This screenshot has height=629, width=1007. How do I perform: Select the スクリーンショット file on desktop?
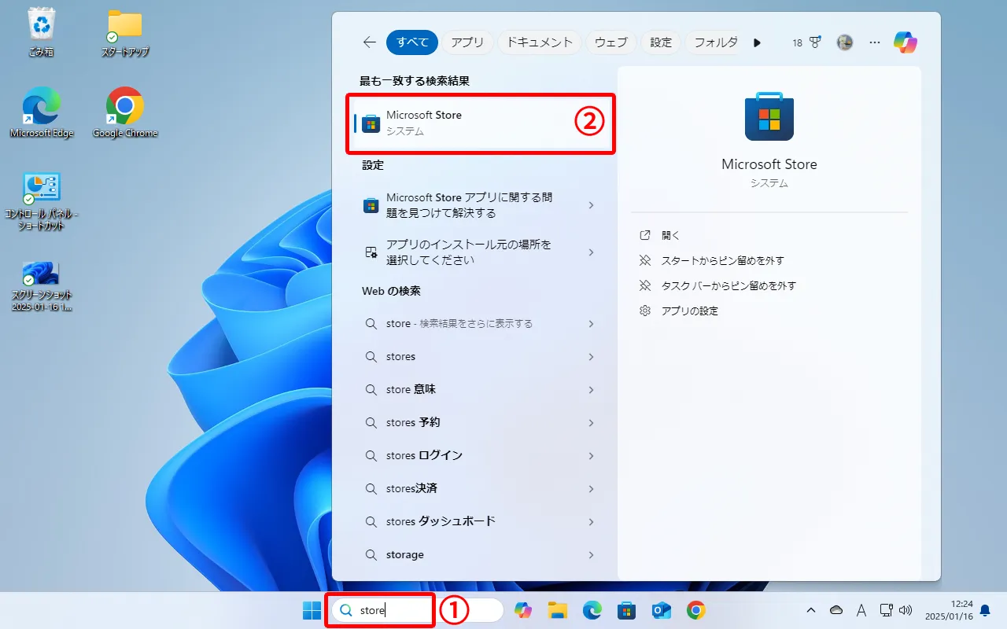[42, 286]
